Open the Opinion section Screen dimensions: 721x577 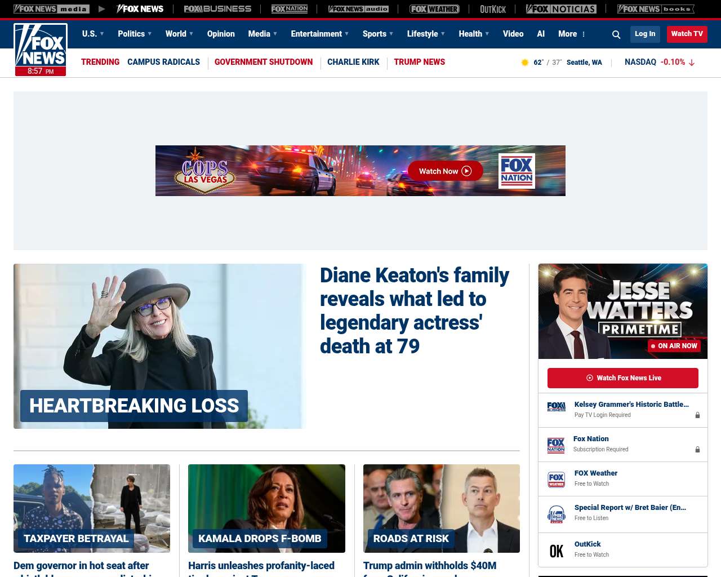point(221,34)
